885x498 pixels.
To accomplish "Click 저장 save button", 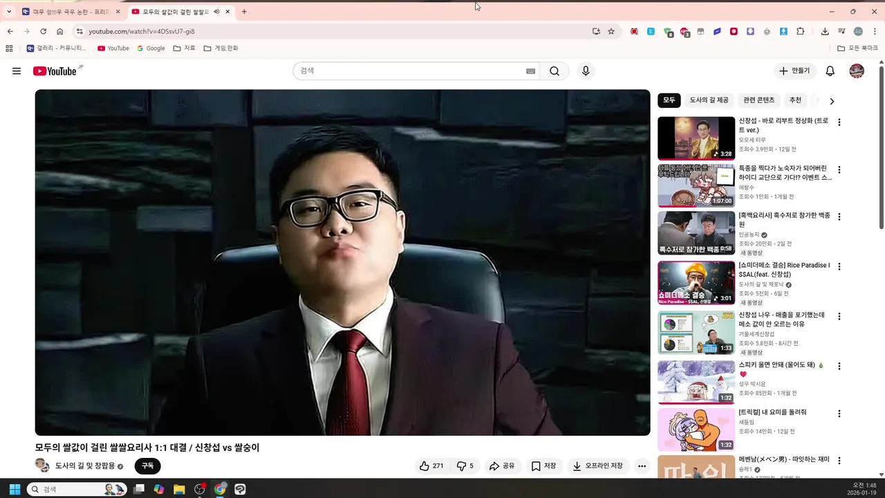I will 543,466.
